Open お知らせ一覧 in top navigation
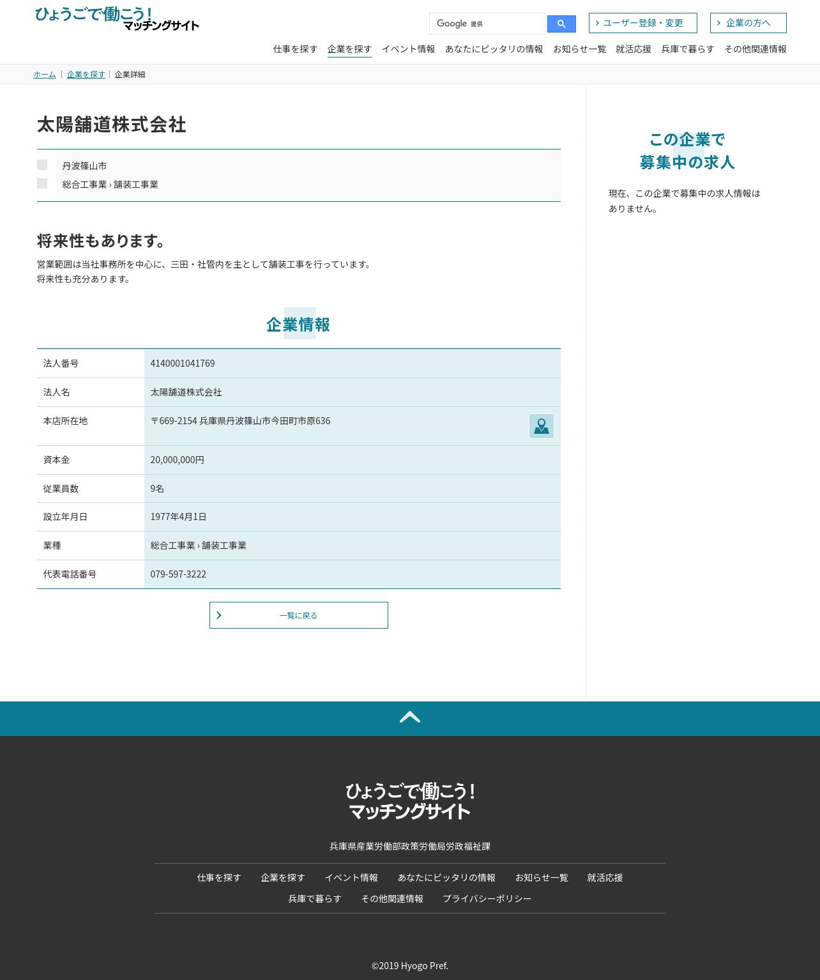Screen dimensions: 820x980 579,49
